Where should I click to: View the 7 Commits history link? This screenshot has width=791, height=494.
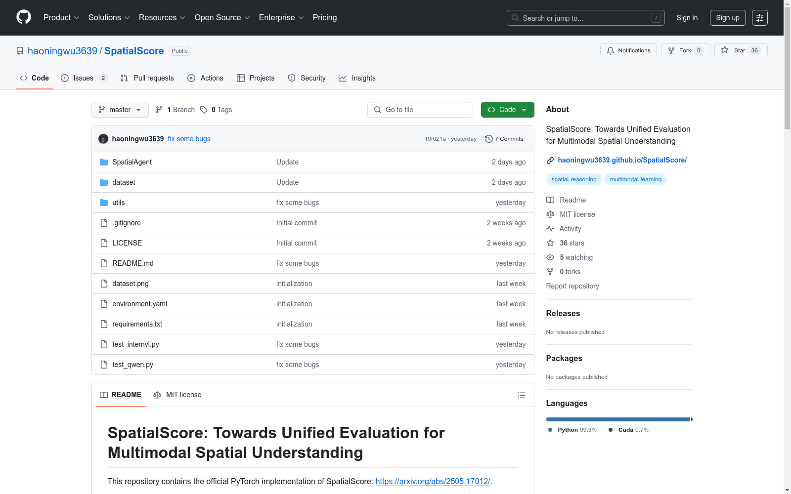click(504, 139)
